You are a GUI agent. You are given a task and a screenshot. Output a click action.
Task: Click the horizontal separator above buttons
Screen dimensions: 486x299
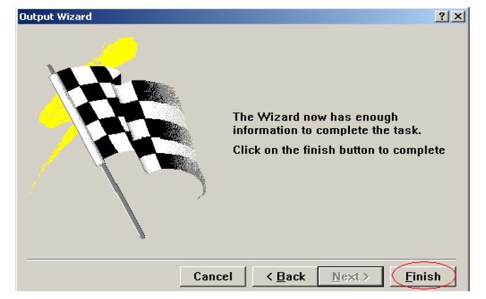pyautogui.click(x=242, y=259)
